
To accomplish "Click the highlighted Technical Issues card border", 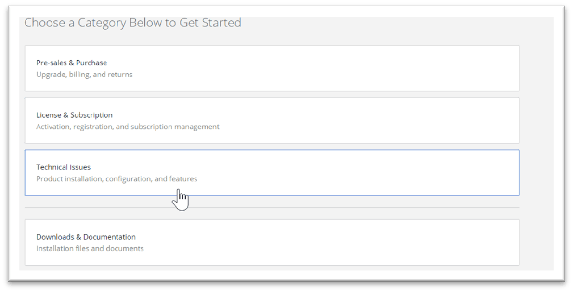I will (x=272, y=151).
